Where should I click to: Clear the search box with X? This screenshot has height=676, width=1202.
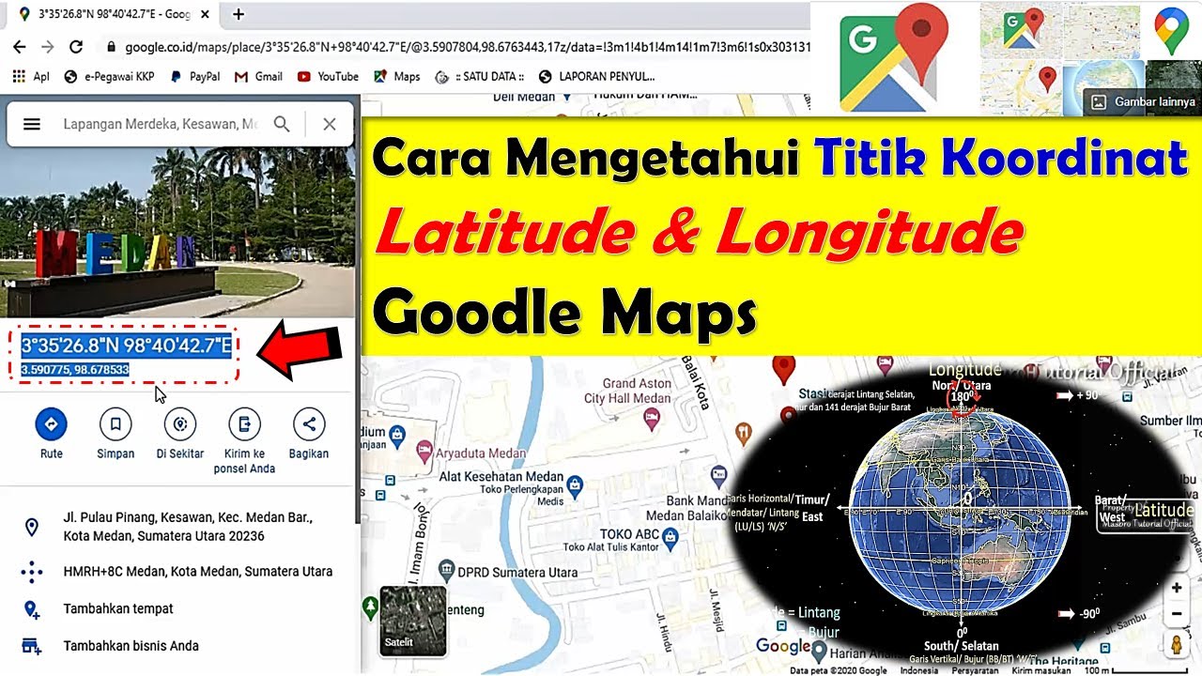(330, 124)
